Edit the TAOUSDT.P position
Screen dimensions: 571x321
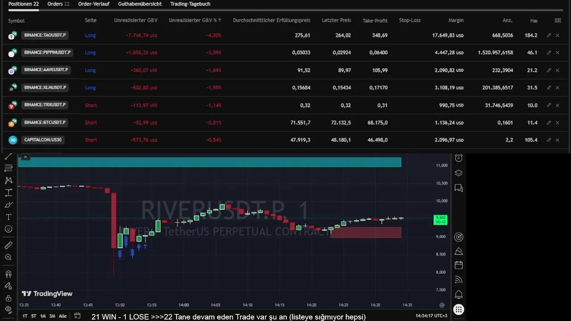[x=549, y=35]
